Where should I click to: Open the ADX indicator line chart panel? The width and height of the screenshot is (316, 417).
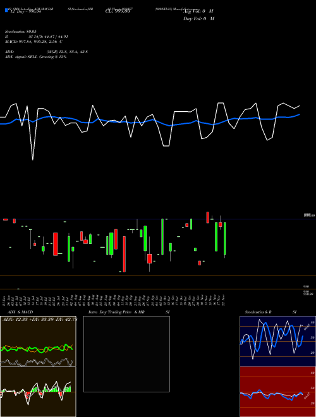(38, 341)
